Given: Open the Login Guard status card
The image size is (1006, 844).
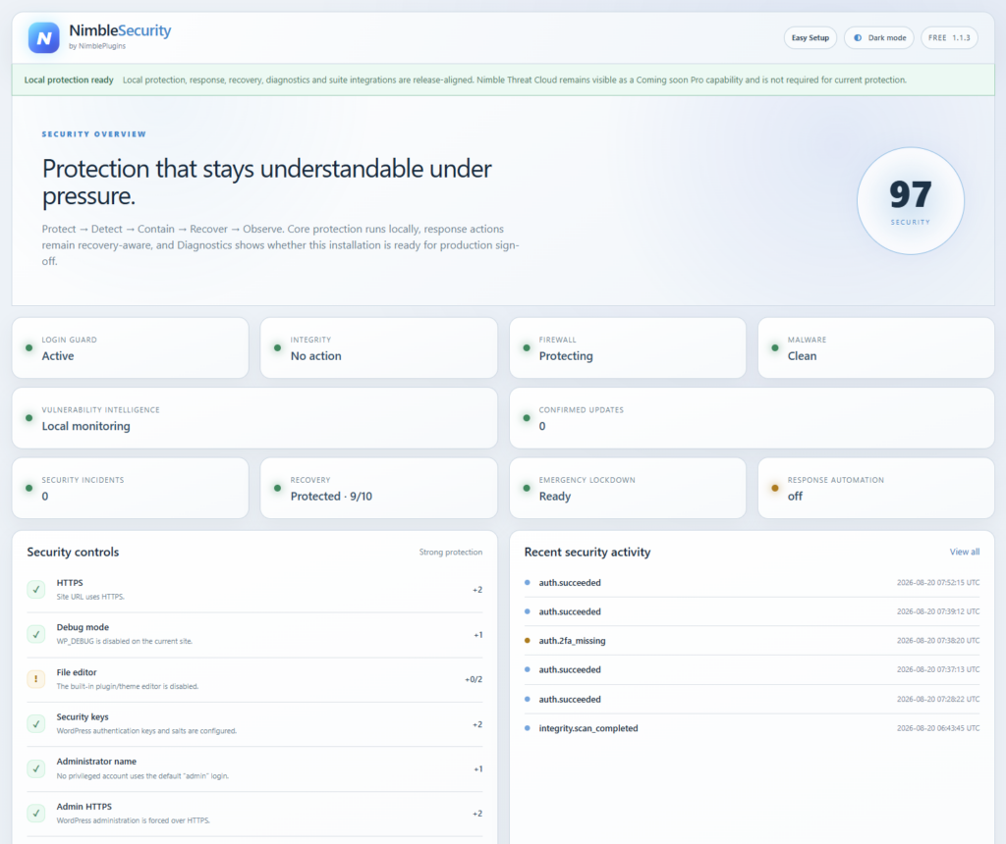Looking at the screenshot, I should pos(131,348).
